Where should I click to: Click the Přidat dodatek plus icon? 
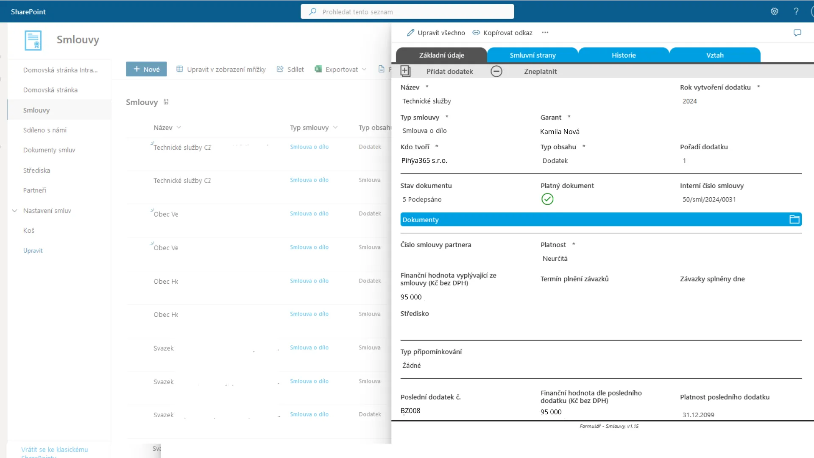point(405,71)
